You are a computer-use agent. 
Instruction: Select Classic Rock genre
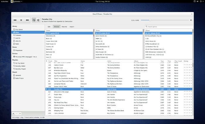69,41
